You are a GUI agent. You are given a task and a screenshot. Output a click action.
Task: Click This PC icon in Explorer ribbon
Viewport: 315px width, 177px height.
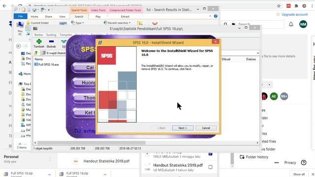(20, 28)
